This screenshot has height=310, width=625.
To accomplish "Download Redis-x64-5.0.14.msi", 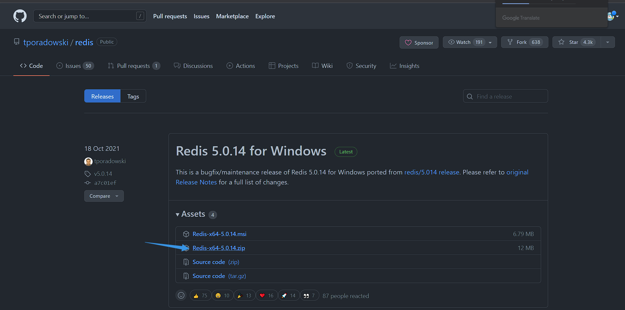I will [x=219, y=234].
